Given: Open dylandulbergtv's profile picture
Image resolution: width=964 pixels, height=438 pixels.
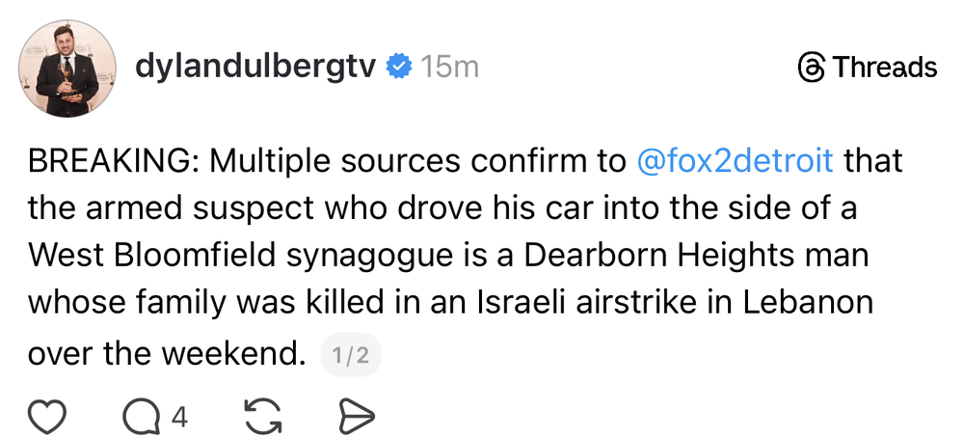Looking at the screenshot, I should click(67, 68).
